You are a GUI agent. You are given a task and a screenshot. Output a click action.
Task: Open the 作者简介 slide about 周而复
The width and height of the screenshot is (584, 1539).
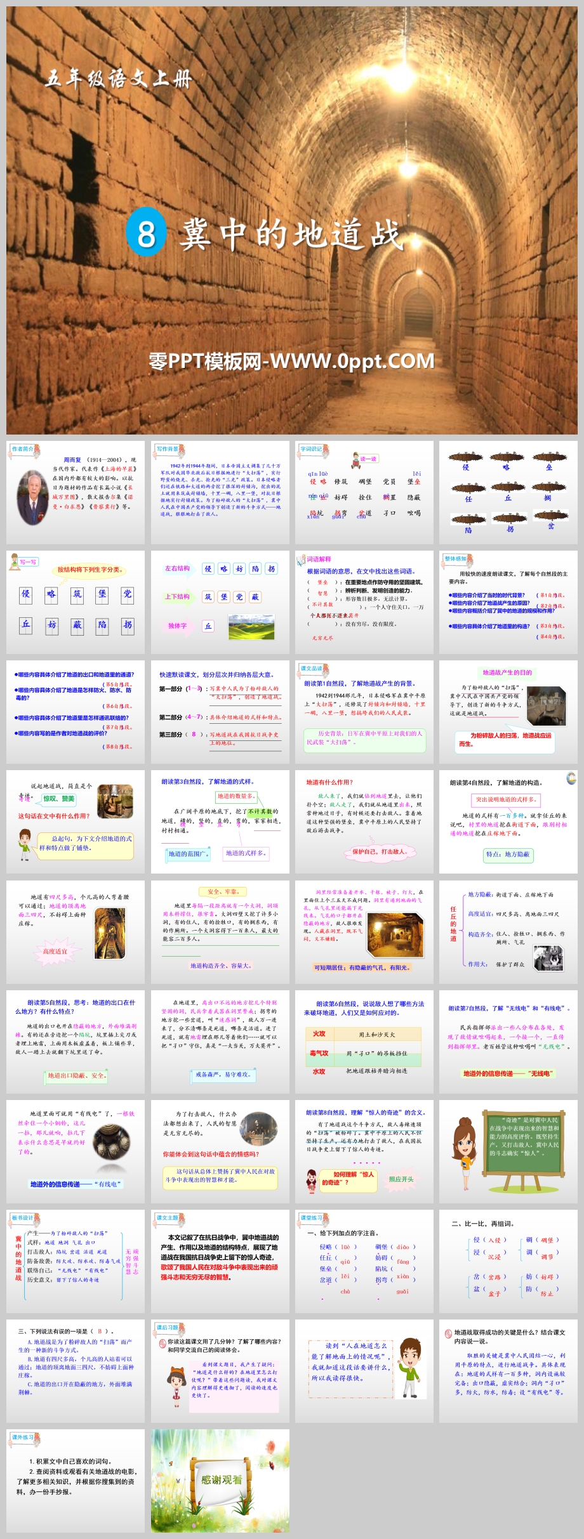(76, 492)
